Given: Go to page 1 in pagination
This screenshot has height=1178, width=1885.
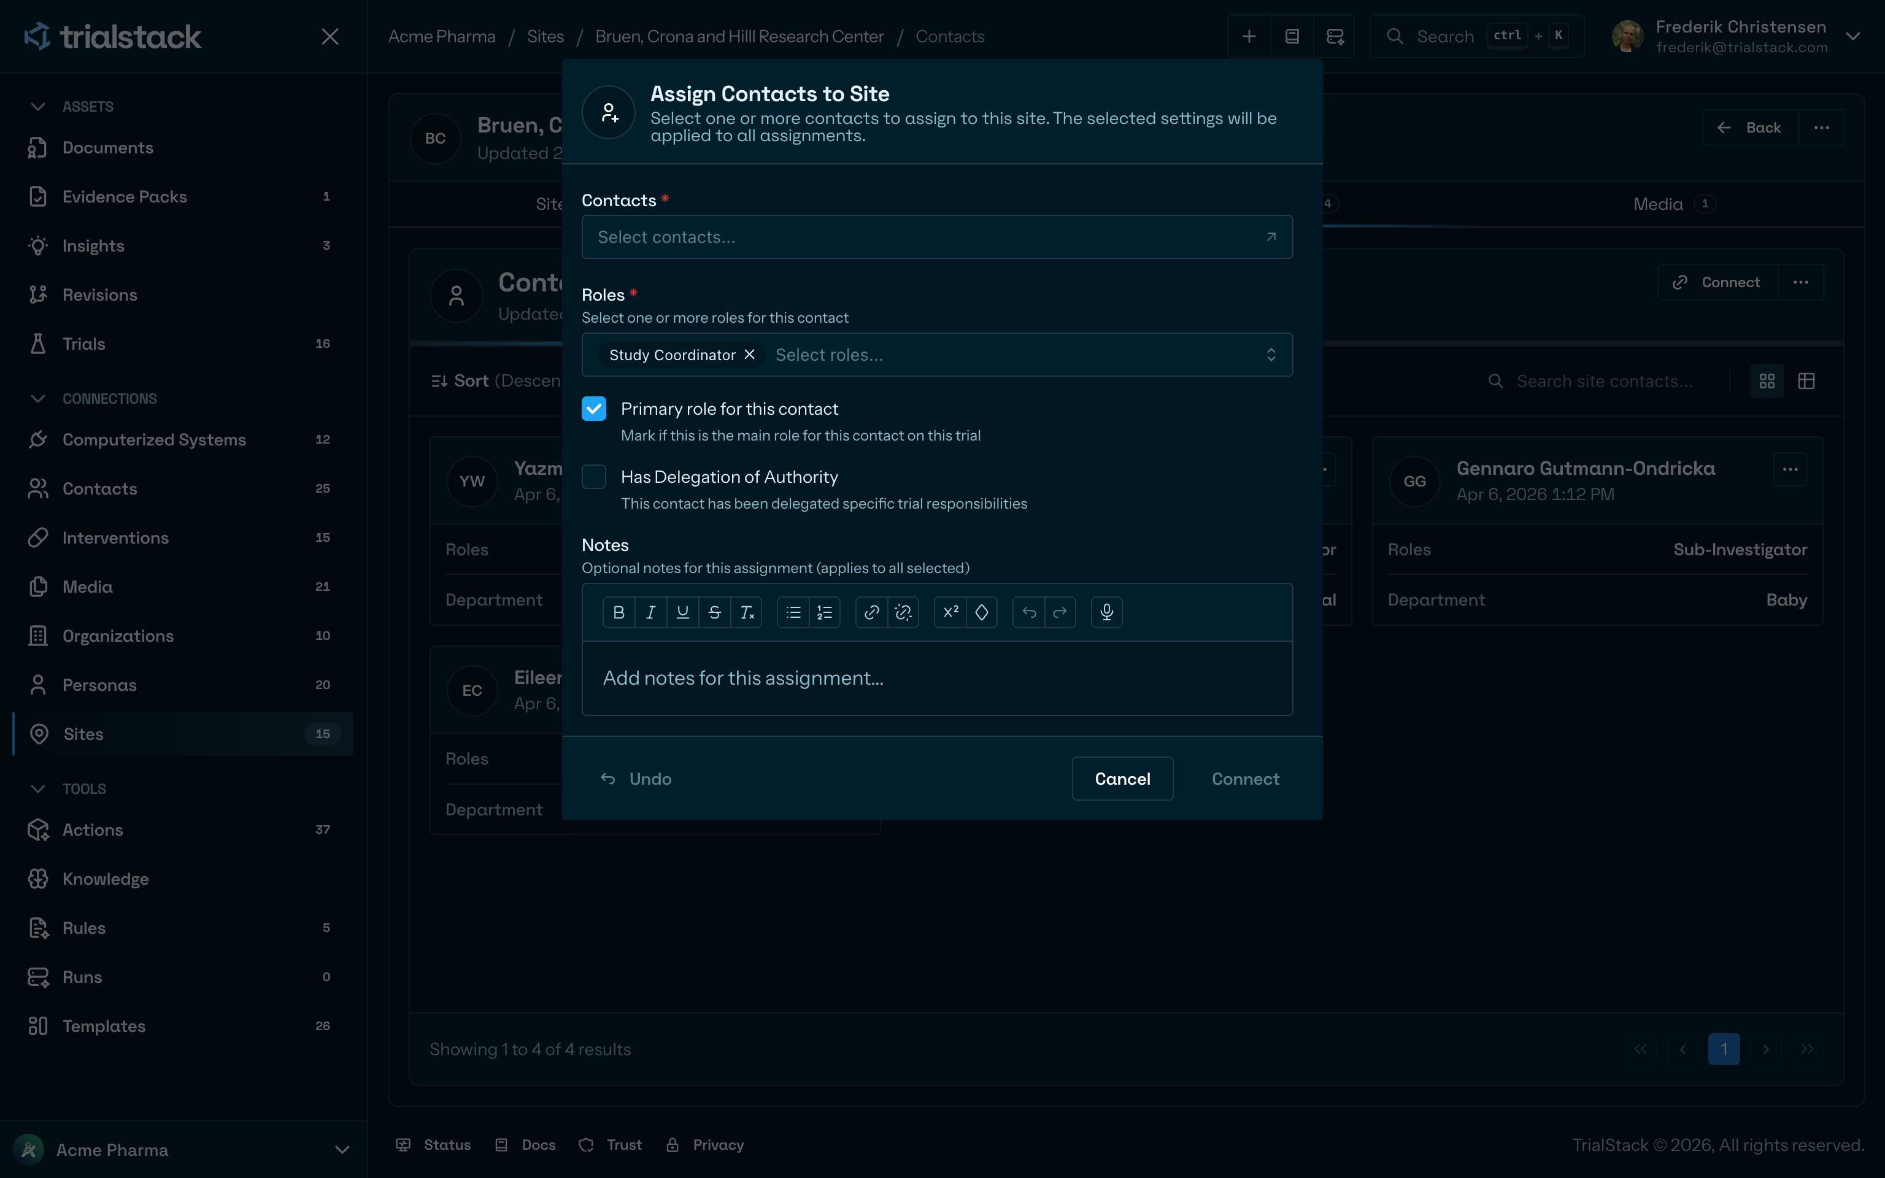Looking at the screenshot, I should point(1724,1049).
